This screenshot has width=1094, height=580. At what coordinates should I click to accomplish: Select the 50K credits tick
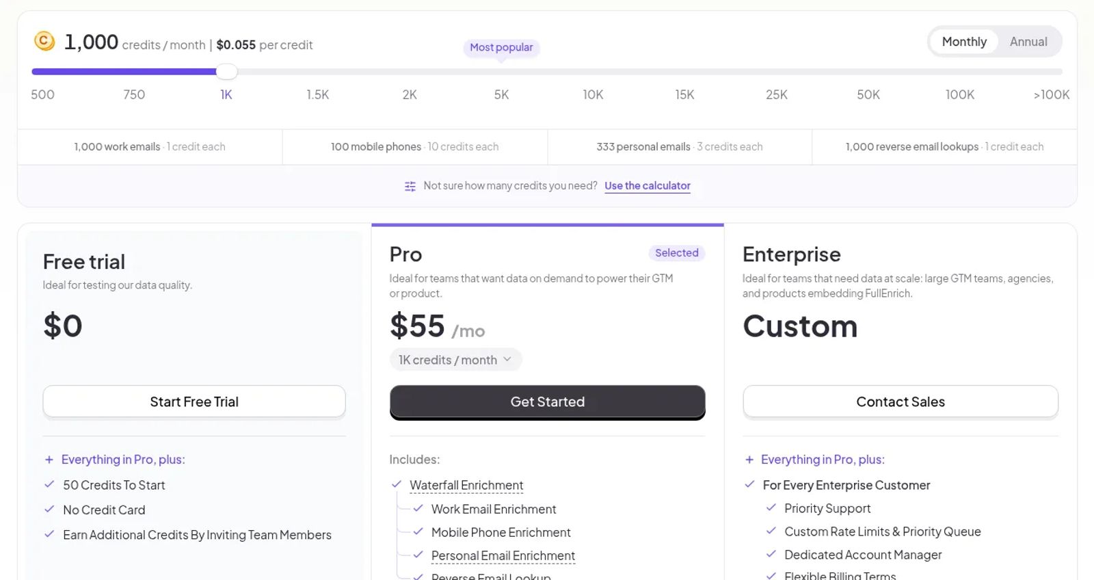(x=868, y=94)
